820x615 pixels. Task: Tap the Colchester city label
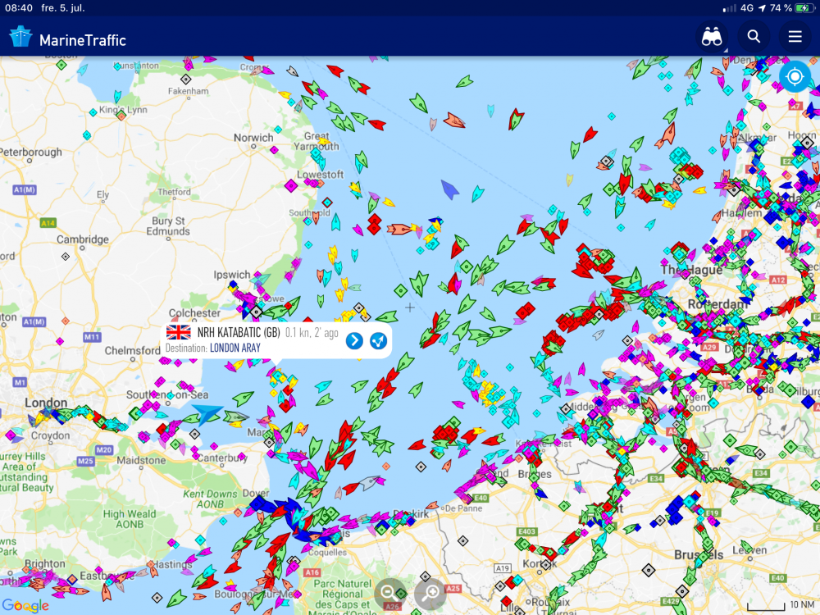(194, 312)
